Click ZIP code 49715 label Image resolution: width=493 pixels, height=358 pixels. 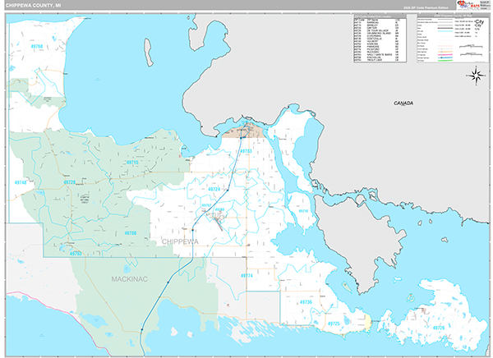point(131,163)
